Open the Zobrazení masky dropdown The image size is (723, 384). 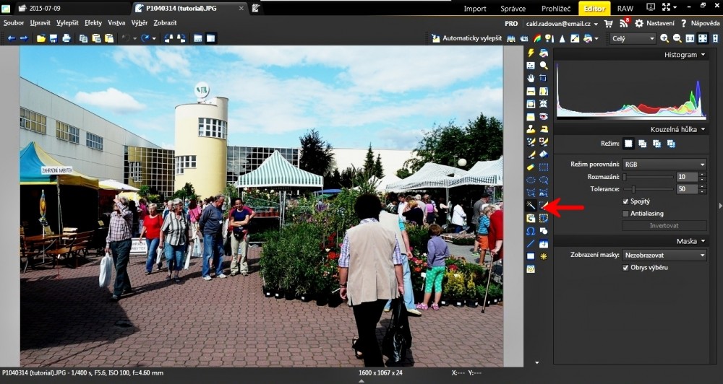[664, 255]
